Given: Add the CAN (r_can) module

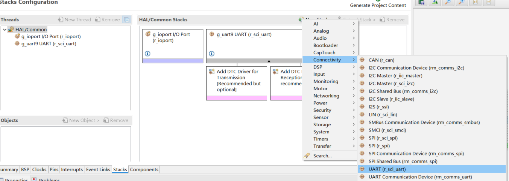Looking at the screenshot, I should point(432,60).
